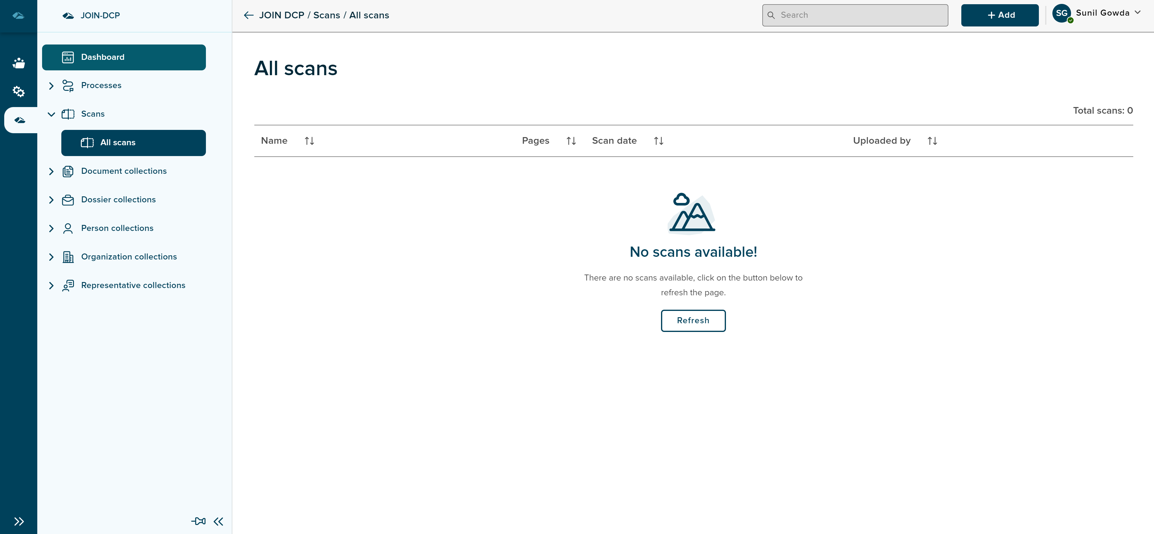Expand left rail with double right chevrons
Image resolution: width=1154 pixels, height=534 pixels.
pos(18,521)
